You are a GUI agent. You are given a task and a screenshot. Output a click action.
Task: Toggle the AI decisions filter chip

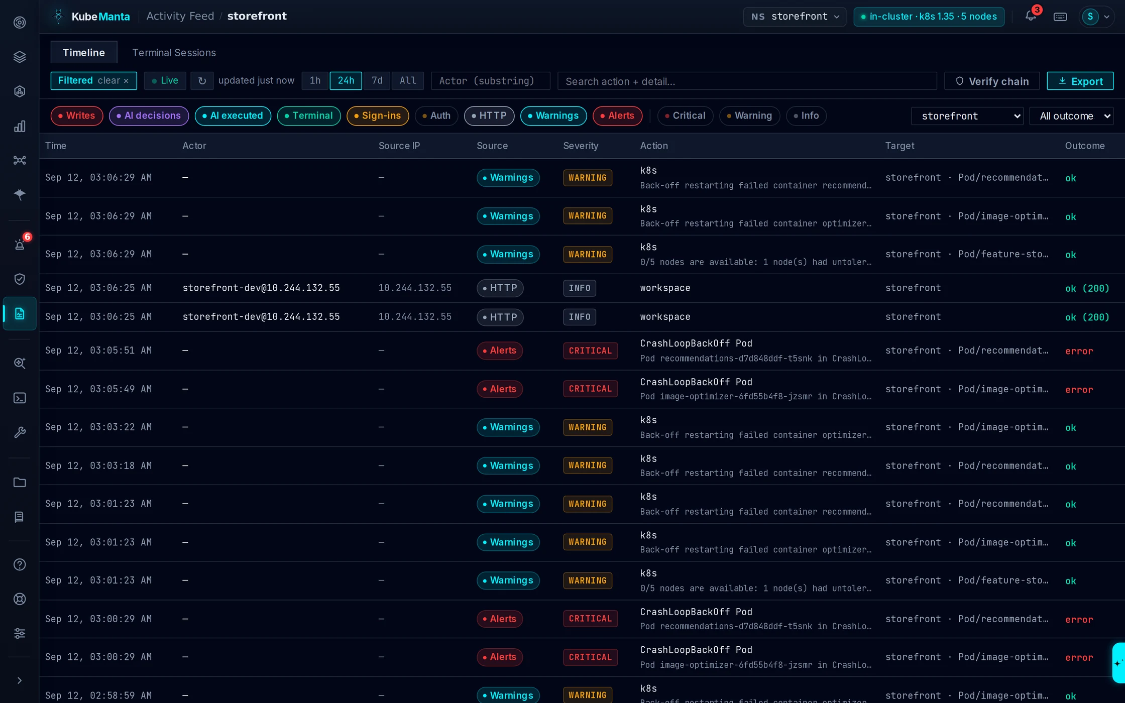click(149, 116)
